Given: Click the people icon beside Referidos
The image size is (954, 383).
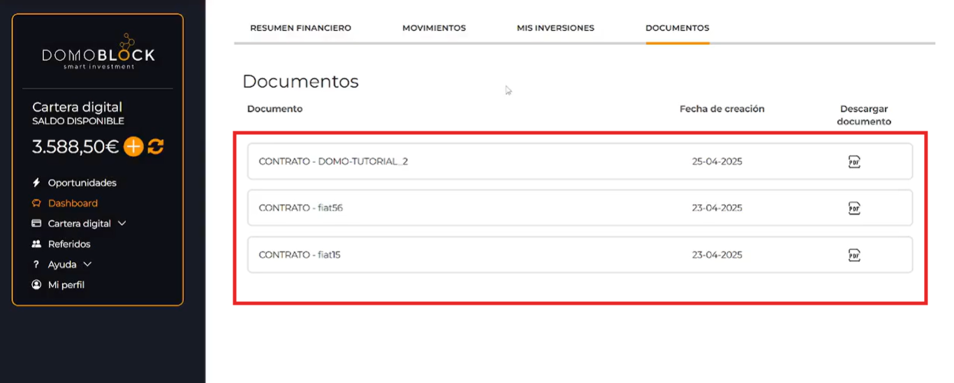Looking at the screenshot, I should (36, 244).
